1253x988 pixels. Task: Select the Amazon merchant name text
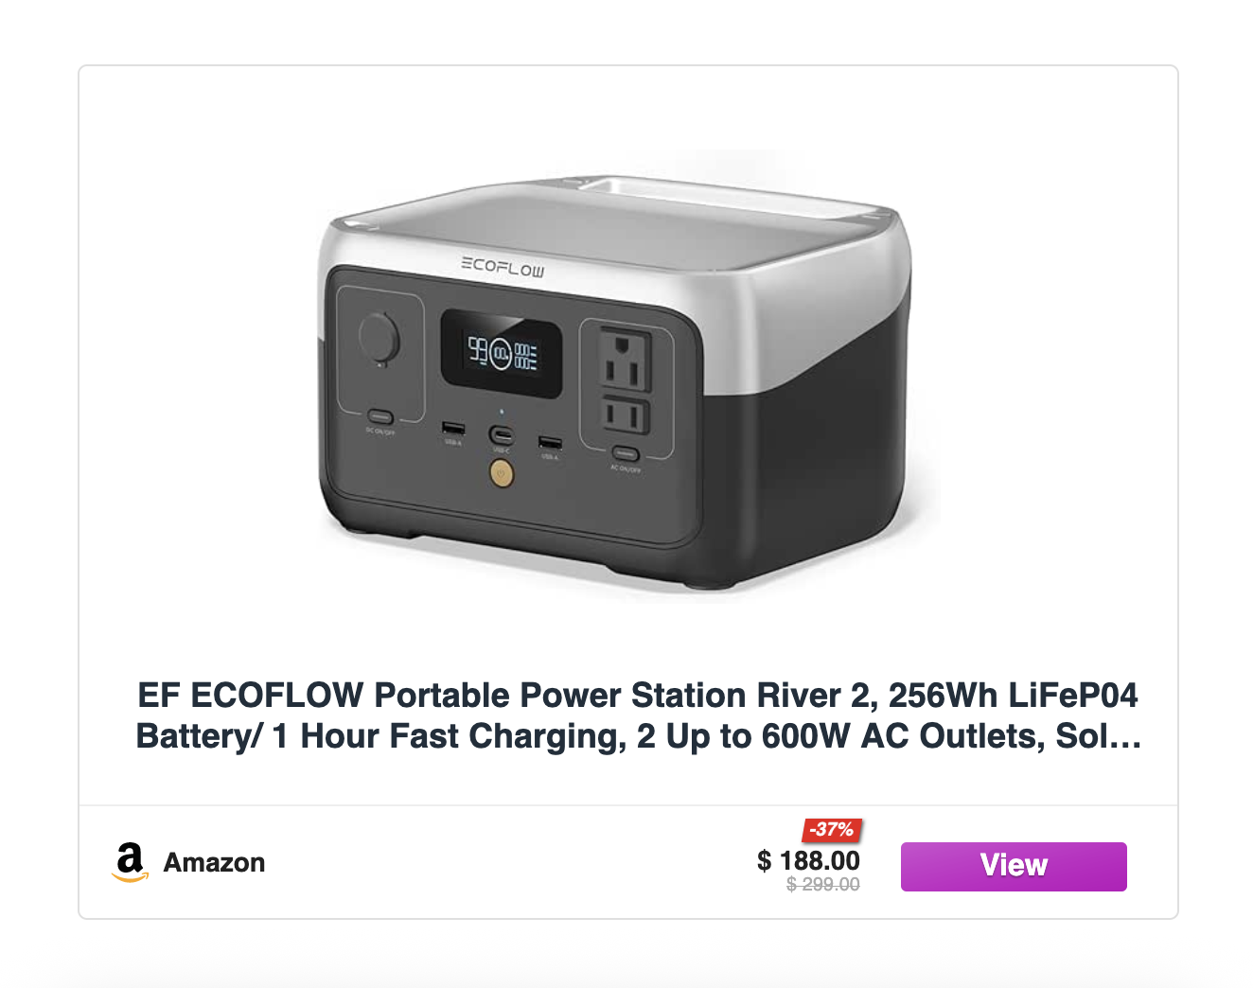[214, 862]
